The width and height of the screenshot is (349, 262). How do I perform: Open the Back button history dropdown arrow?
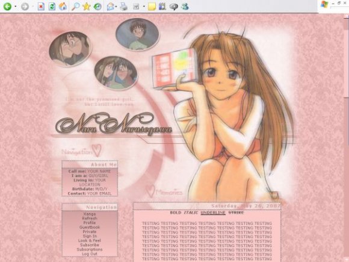pos(16,7)
